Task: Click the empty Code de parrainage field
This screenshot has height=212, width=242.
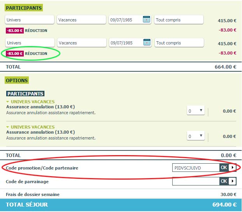Action: 196,181
